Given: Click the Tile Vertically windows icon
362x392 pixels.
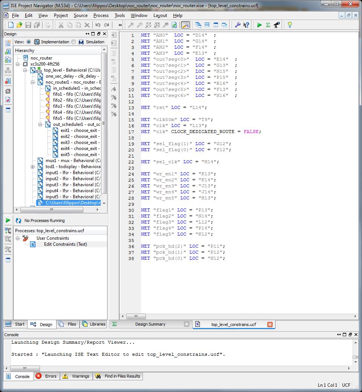Looking at the screenshot, I should (216, 25).
